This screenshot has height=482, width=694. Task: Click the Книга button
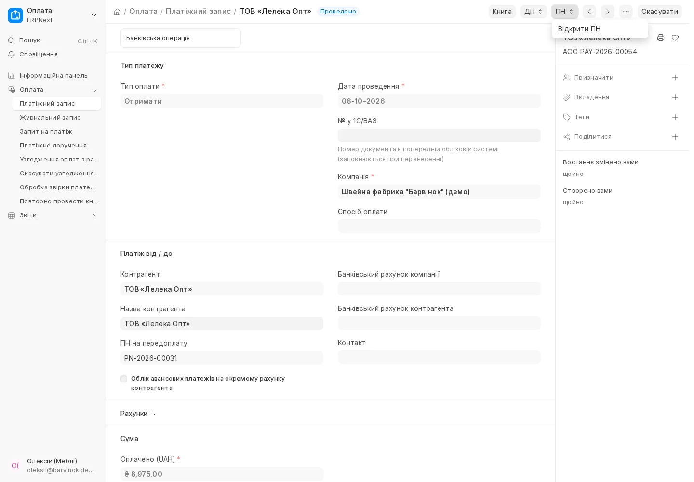(x=502, y=12)
